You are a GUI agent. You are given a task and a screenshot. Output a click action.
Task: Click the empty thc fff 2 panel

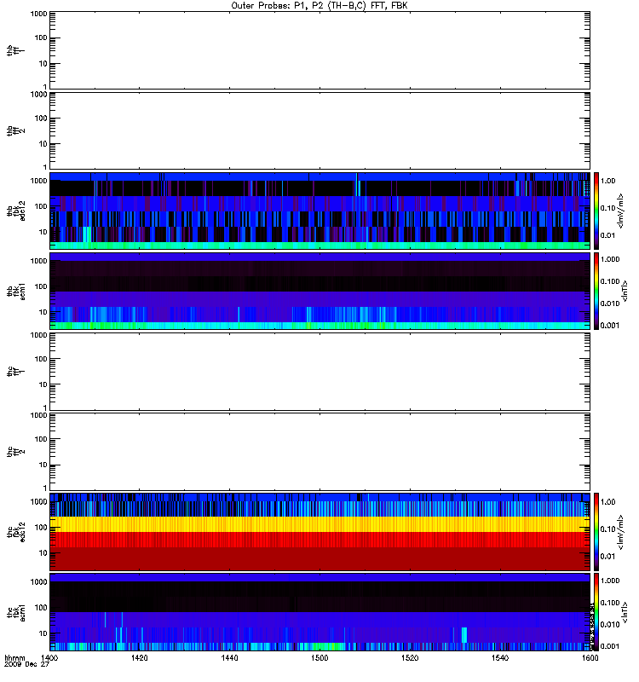point(320,452)
